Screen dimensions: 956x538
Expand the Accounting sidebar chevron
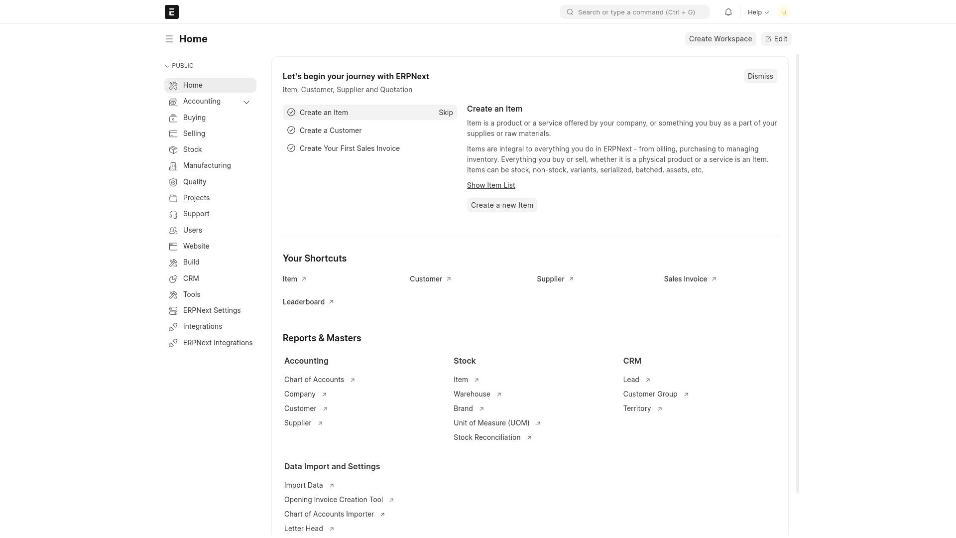coord(246,102)
